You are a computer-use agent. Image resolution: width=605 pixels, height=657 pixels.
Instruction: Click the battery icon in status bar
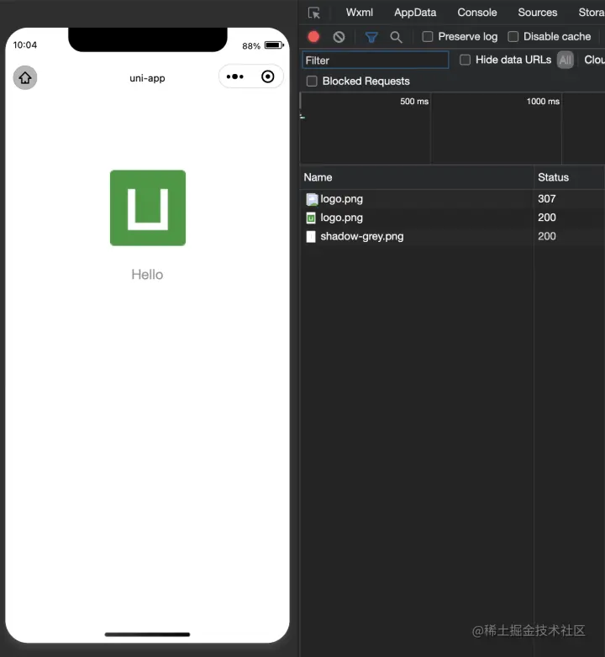coord(274,45)
